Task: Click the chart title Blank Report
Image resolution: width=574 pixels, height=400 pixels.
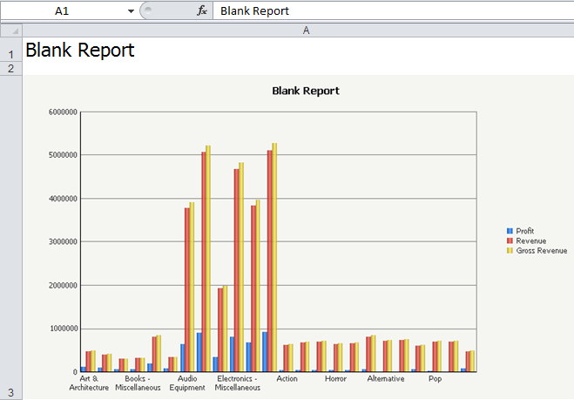Action: click(306, 91)
